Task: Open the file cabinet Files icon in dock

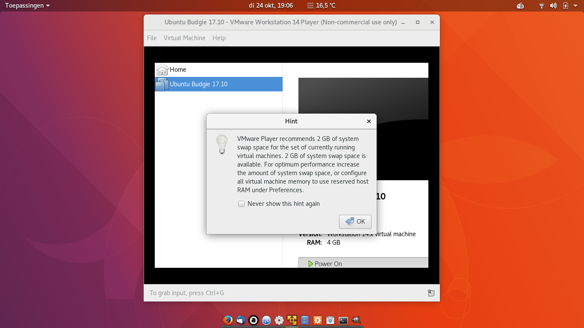Action: pyautogui.click(x=305, y=320)
